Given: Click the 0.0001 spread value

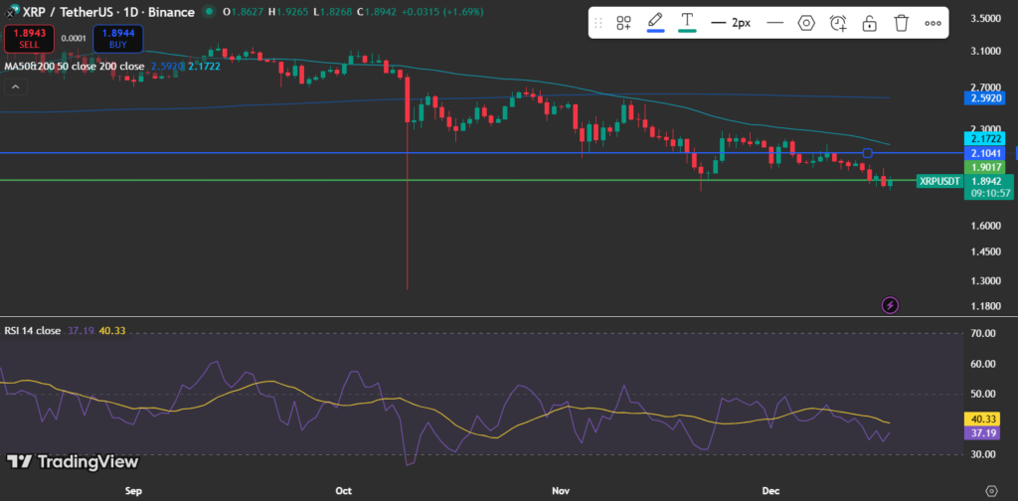Looking at the screenshot, I should pyautogui.click(x=74, y=39).
